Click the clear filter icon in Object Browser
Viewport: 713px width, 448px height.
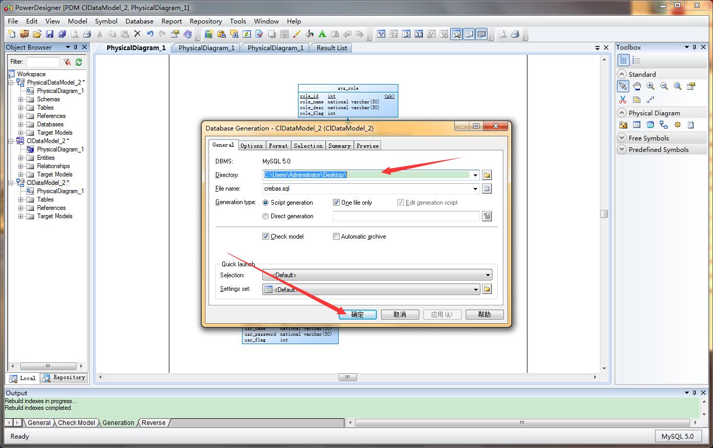[x=67, y=62]
